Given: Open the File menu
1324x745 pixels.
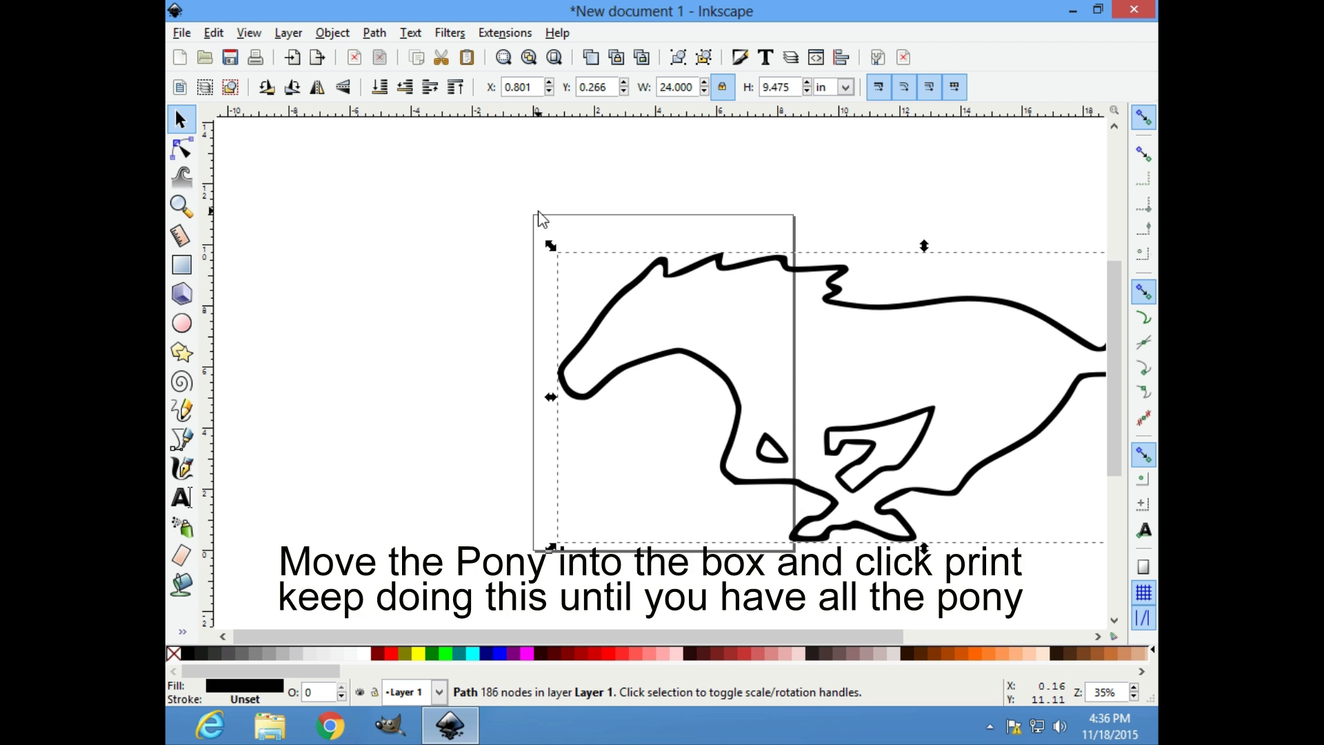Looking at the screenshot, I should pyautogui.click(x=181, y=32).
